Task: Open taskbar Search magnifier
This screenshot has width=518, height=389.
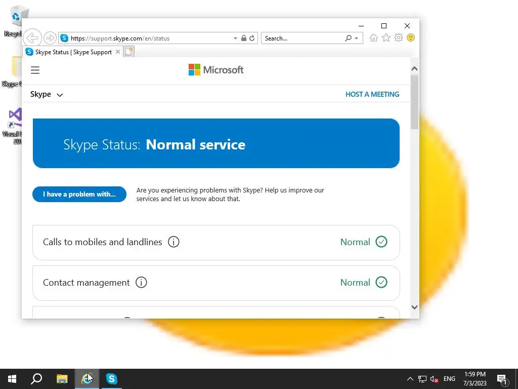Action: (x=36, y=379)
